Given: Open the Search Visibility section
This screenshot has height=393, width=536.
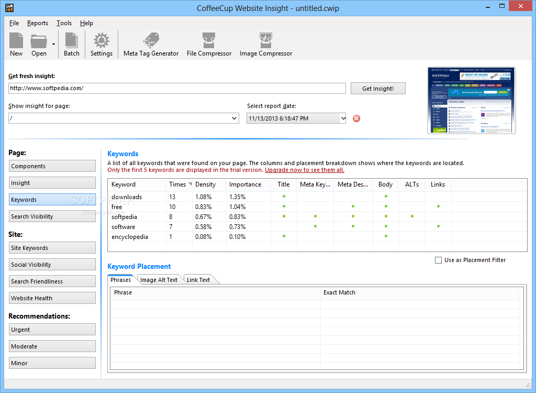Looking at the screenshot, I should pyautogui.click(x=52, y=216).
